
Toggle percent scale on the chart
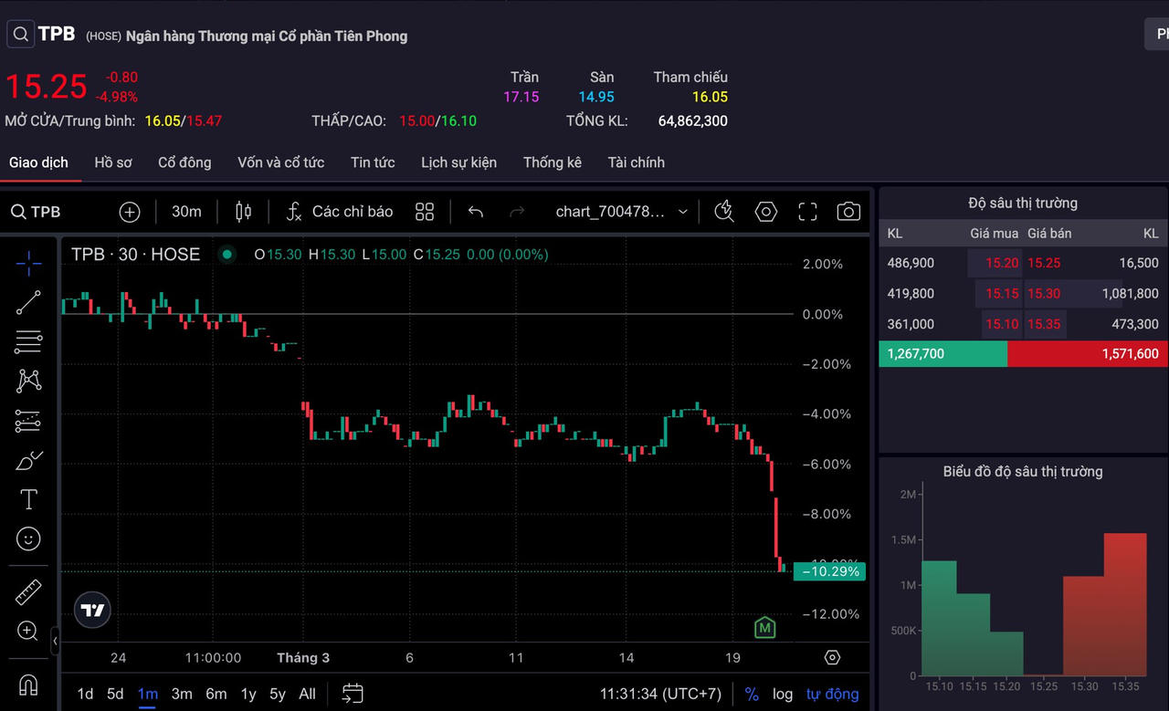coord(752,694)
